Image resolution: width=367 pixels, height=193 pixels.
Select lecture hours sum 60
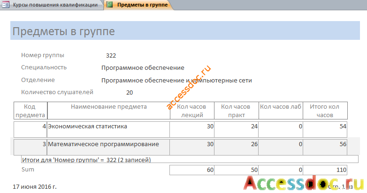(x=191, y=170)
